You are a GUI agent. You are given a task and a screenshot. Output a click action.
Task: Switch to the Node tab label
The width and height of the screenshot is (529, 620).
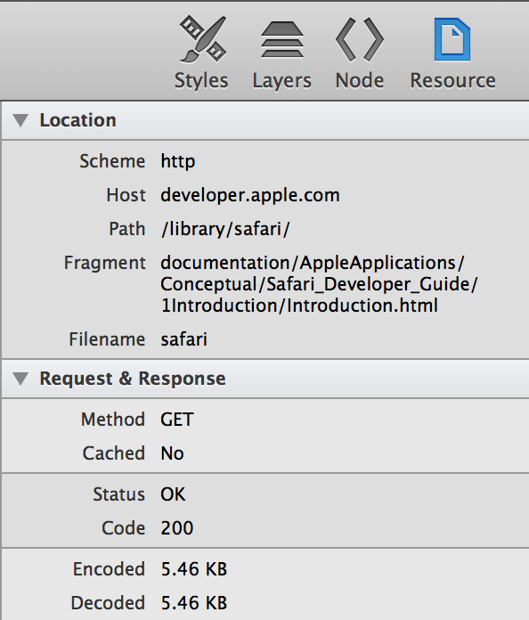point(360,81)
